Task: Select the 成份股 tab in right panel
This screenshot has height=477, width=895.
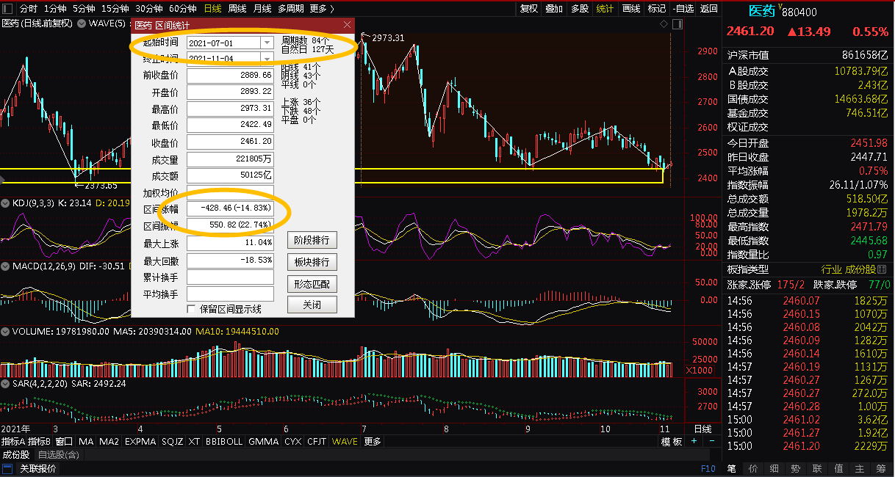Action: pyautogui.click(x=859, y=270)
